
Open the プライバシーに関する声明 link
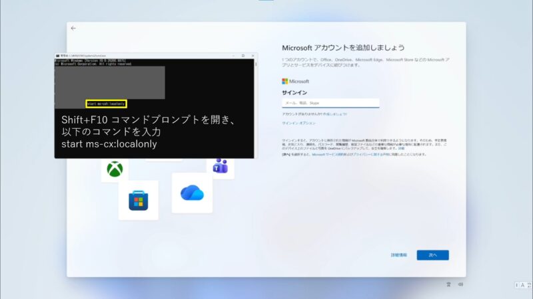pos(372,155)
